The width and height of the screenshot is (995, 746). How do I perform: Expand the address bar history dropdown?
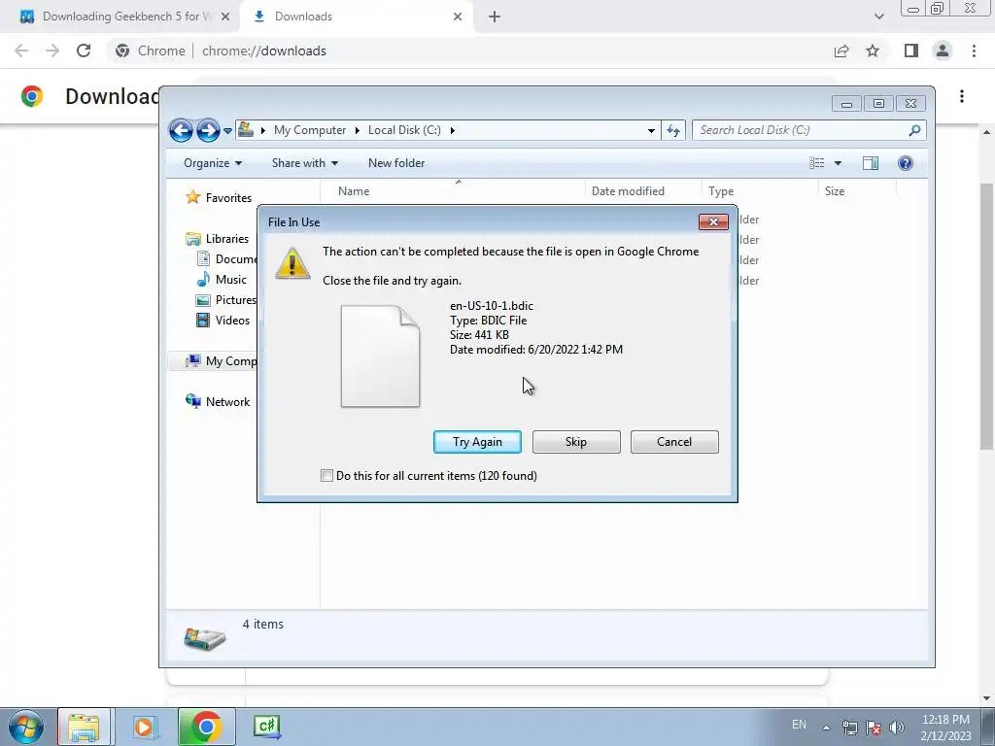(651, 131)
